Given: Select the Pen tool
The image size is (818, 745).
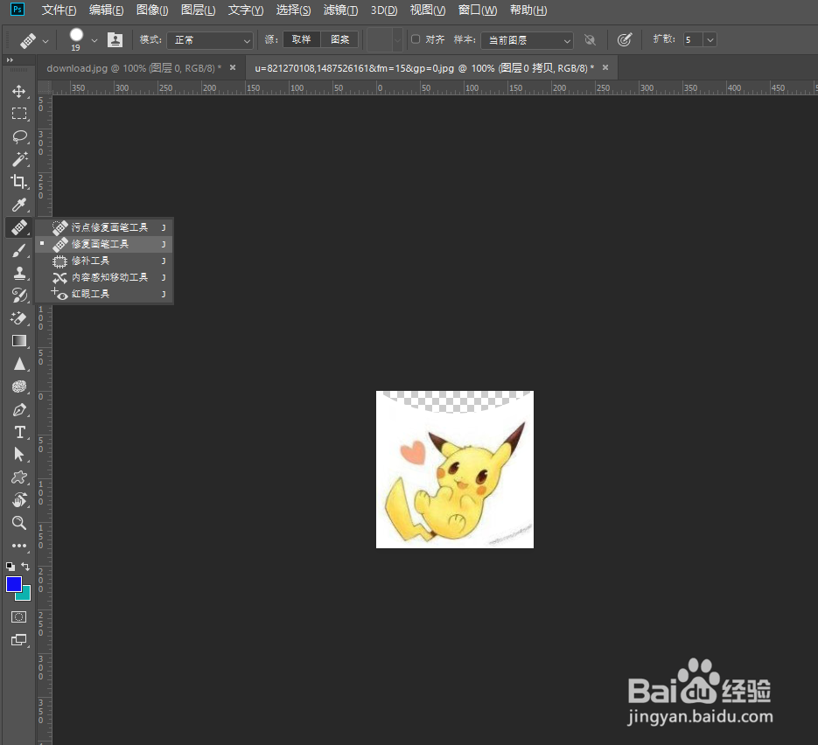Looking at the screenshot, I should (x=19, y=410).
